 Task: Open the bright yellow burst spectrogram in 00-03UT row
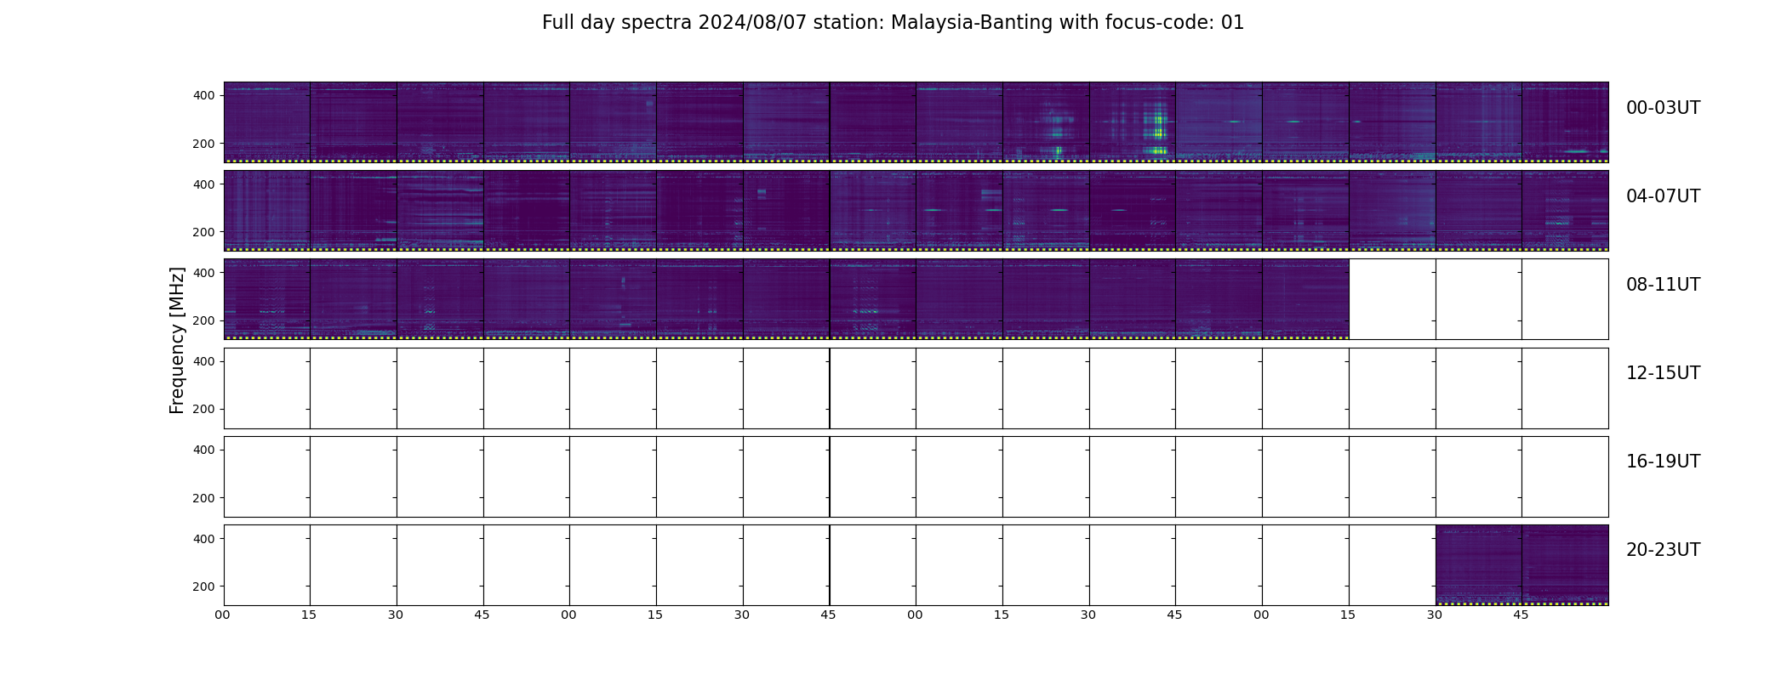click(x=1133, y=122)
